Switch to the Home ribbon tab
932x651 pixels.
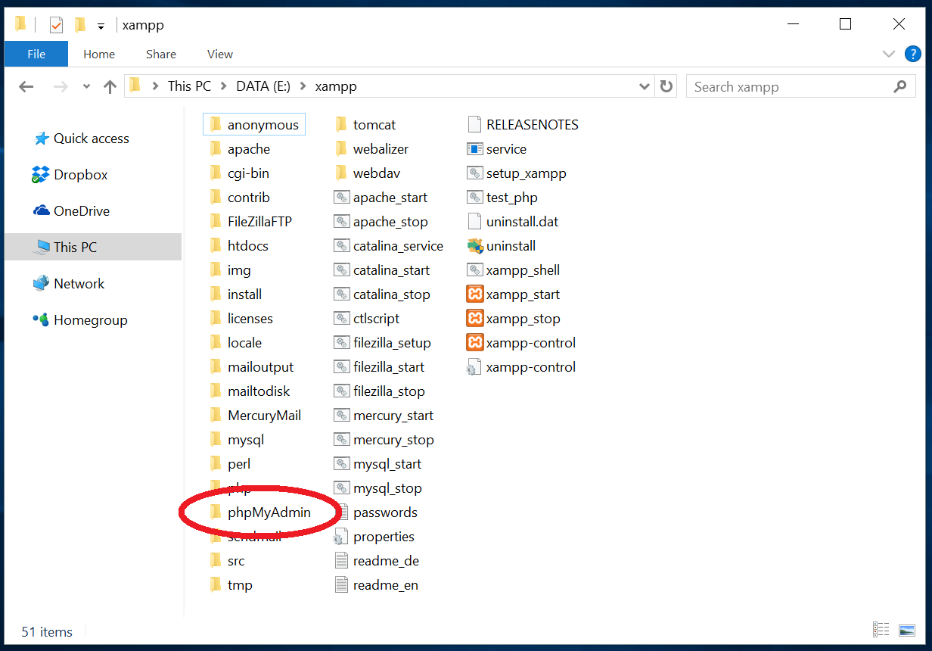(99, 54)
